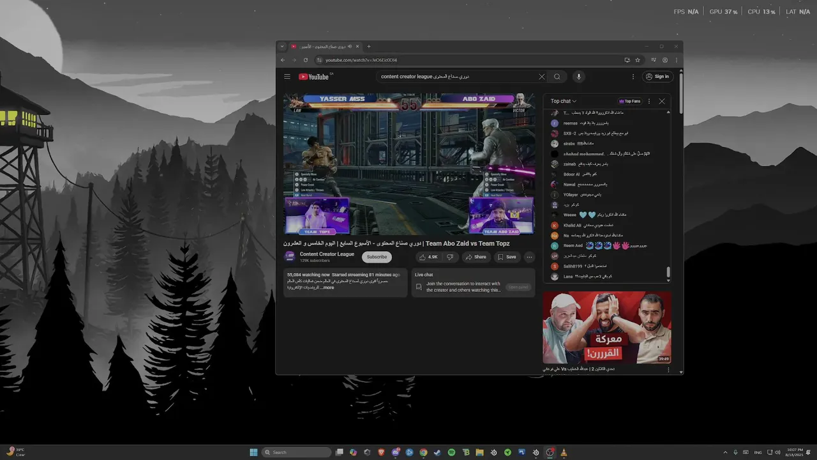Click the live stream video player
Viewport: 817px width, 460px height.
click(409, 164)
